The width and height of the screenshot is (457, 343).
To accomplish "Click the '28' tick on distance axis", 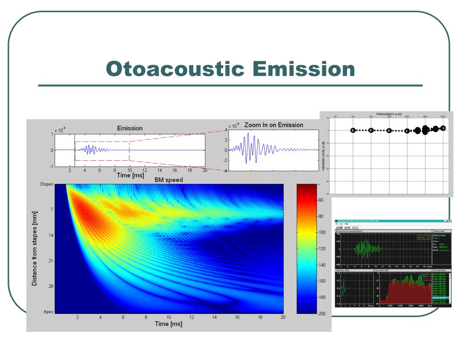I will (x=51, y=286).
